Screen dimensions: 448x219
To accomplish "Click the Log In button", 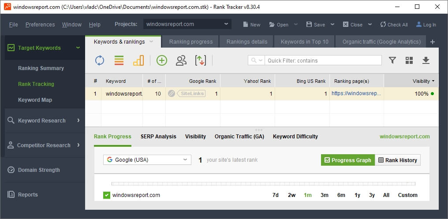I will (426, 25).
